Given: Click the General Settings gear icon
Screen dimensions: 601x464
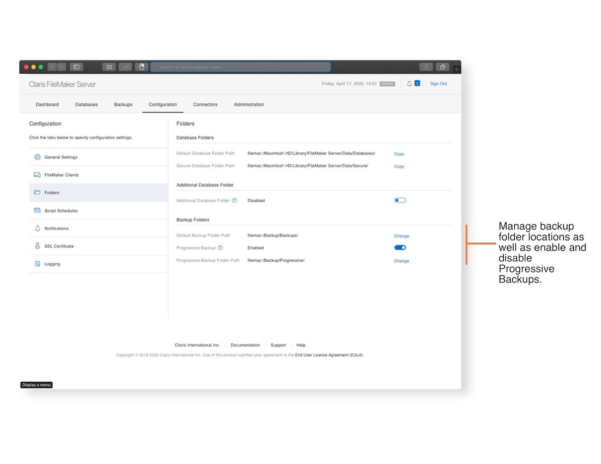Looking at the screenshot, I should 37,157.
